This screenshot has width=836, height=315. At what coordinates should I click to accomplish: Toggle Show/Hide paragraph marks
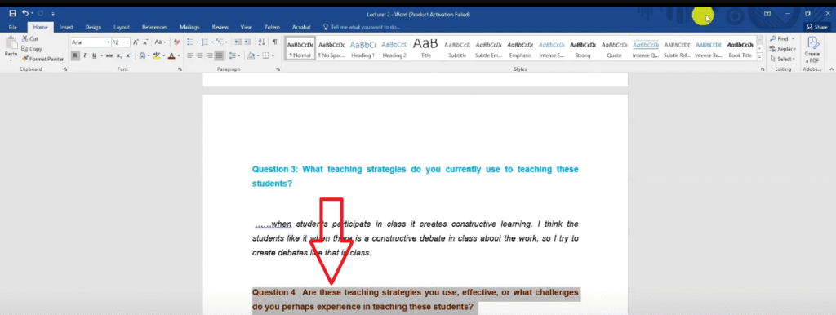274,42
